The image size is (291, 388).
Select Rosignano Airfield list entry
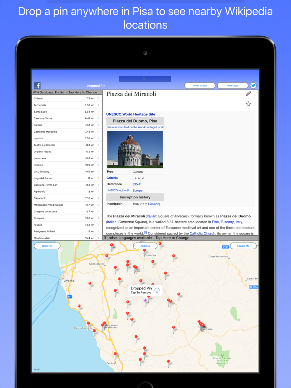coord(67,232)
